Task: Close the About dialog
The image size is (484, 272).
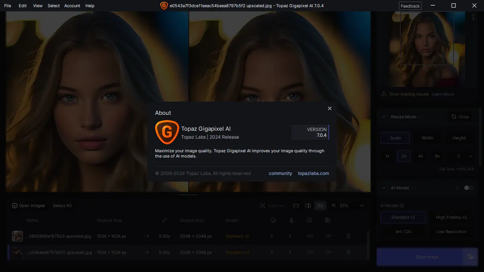Action: [x=330, y=108]
